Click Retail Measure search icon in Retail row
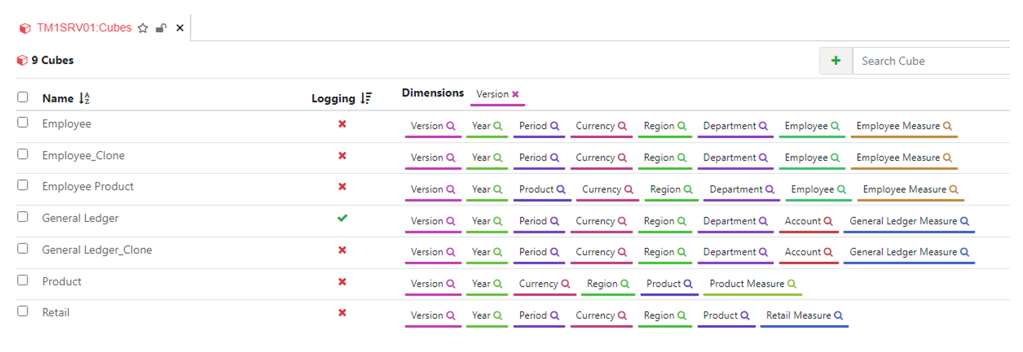The height and width of the screenshot is (352, 1023). tap(838, 315)
